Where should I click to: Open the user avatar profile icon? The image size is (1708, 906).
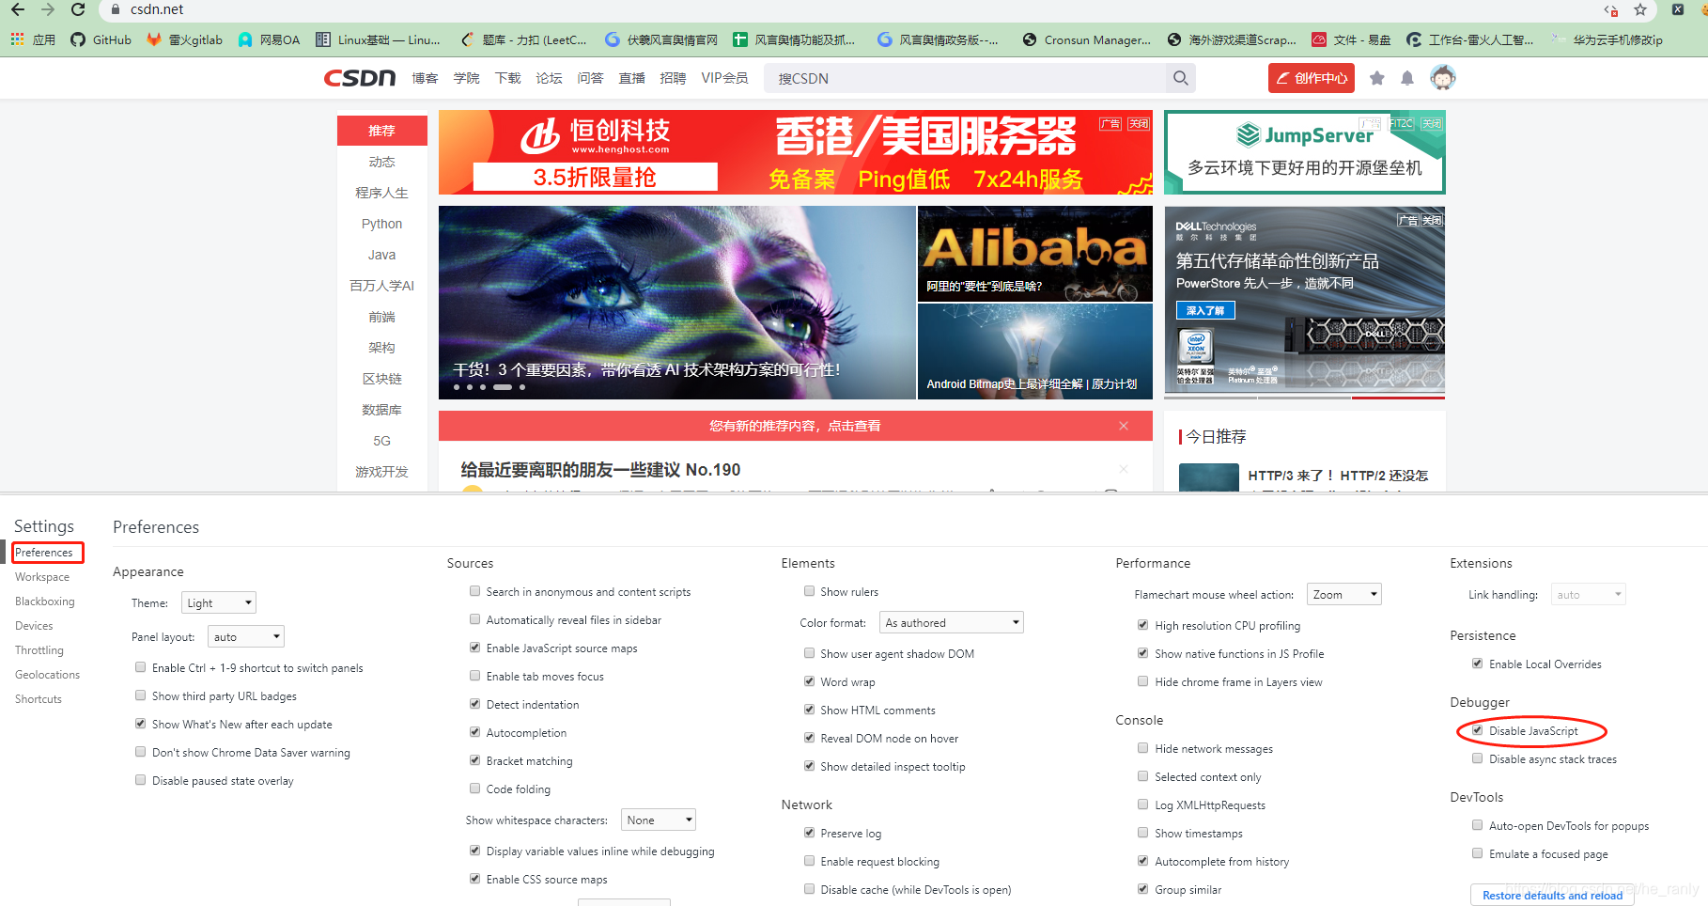(1442, 77)
